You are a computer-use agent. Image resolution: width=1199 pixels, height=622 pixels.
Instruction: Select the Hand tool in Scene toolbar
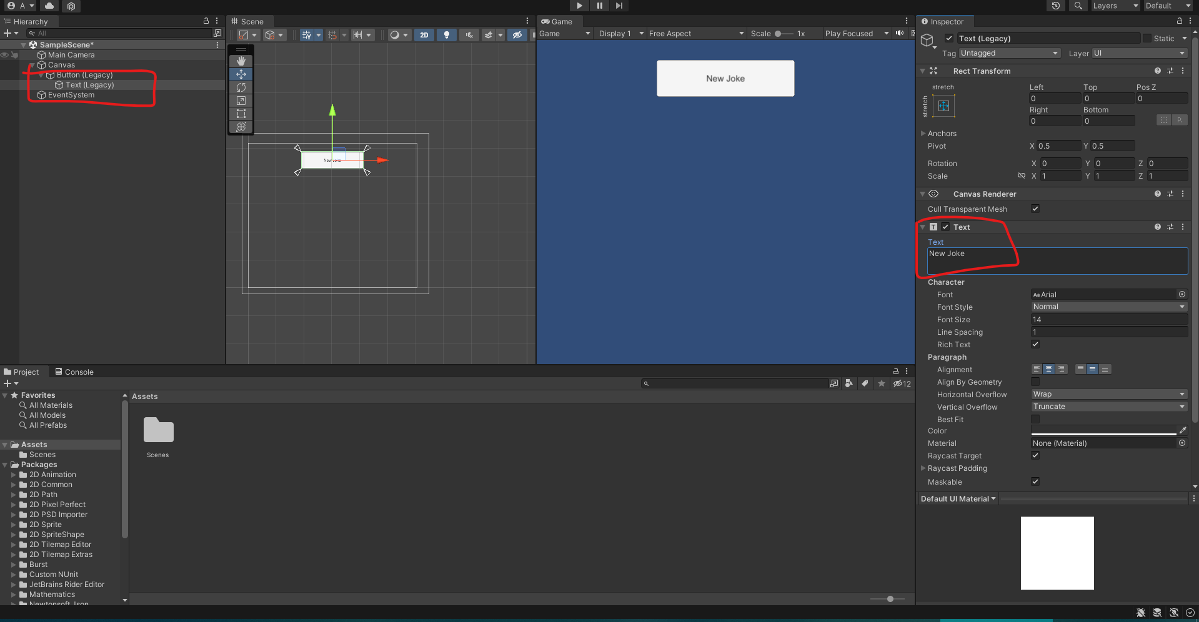coord(241,61)
